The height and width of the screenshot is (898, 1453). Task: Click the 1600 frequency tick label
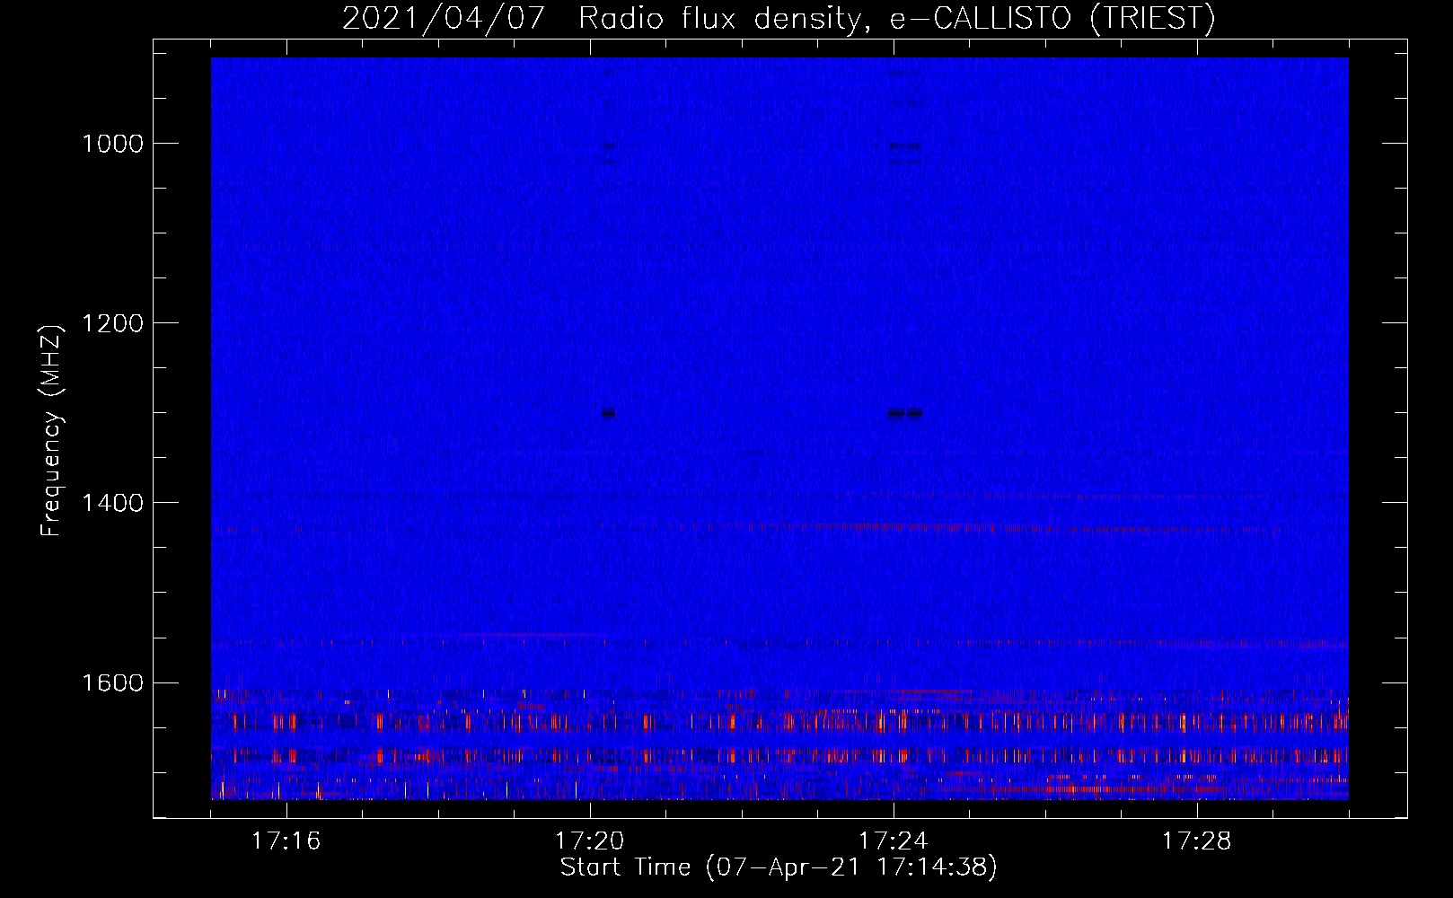point(112,682)
